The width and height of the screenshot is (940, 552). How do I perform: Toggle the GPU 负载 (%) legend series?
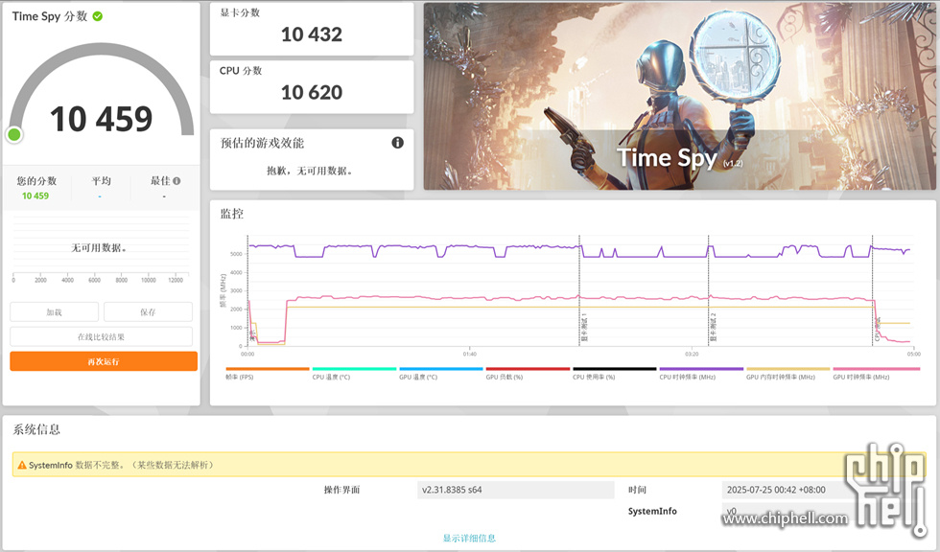[528, 374]
